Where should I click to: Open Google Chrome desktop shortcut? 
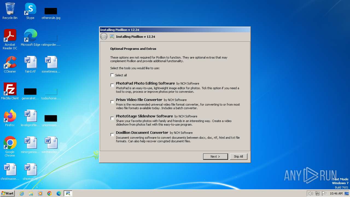(x=10, y=147)
